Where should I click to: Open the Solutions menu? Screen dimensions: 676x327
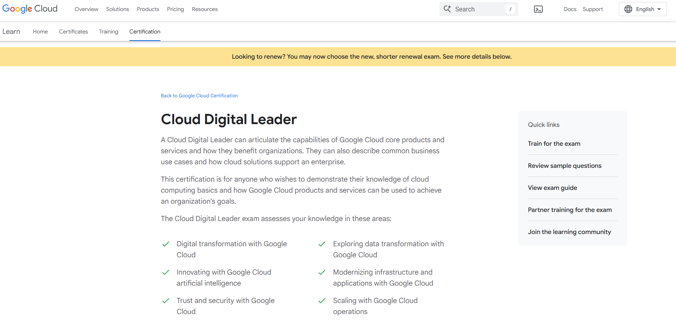click(118, 9)
